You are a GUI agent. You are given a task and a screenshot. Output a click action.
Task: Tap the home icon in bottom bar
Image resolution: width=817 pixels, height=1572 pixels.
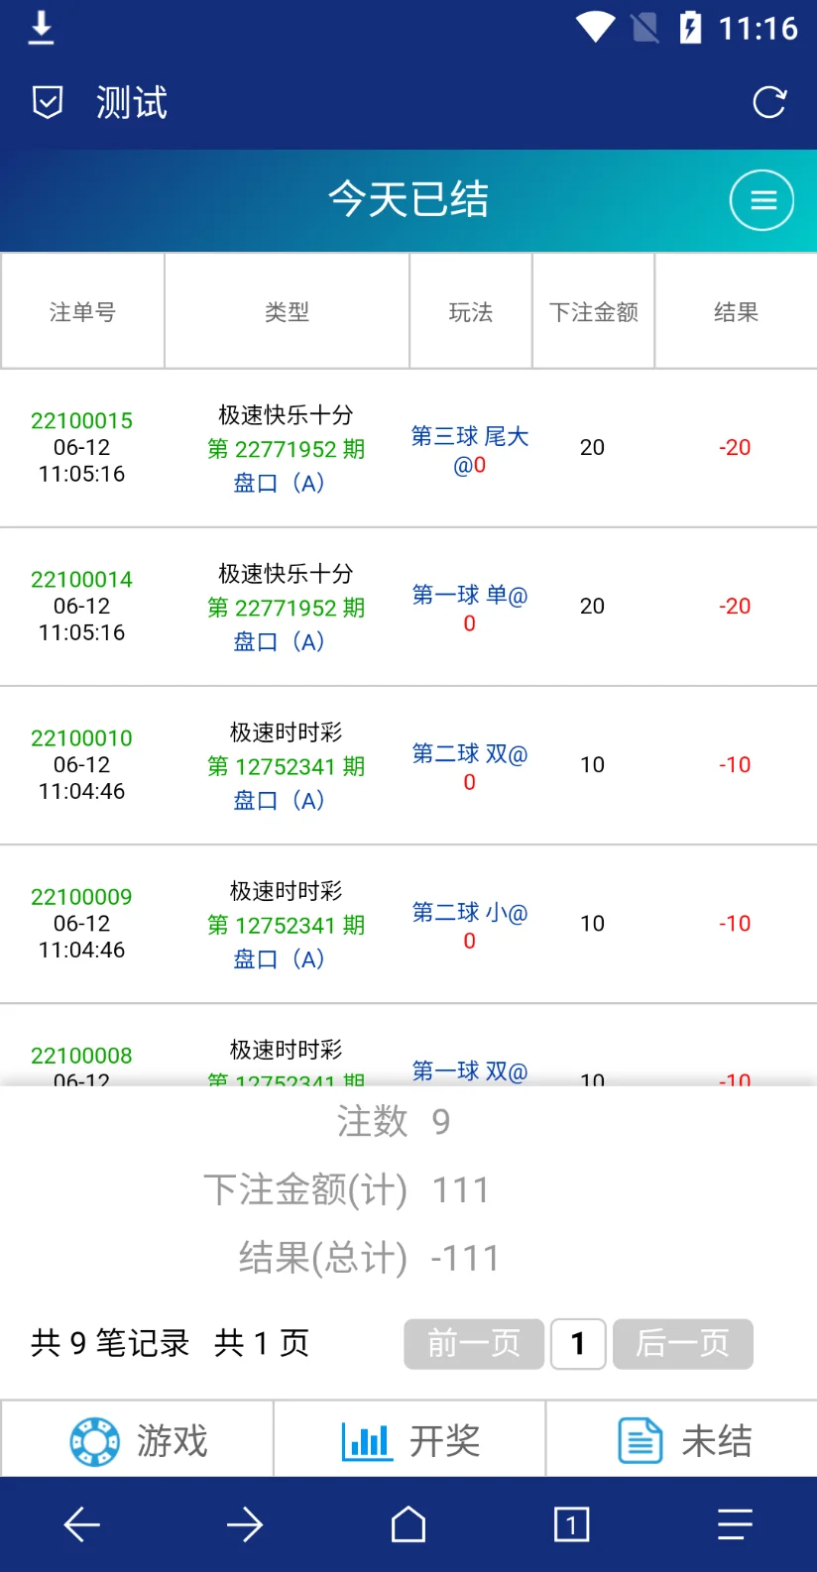408,1524
